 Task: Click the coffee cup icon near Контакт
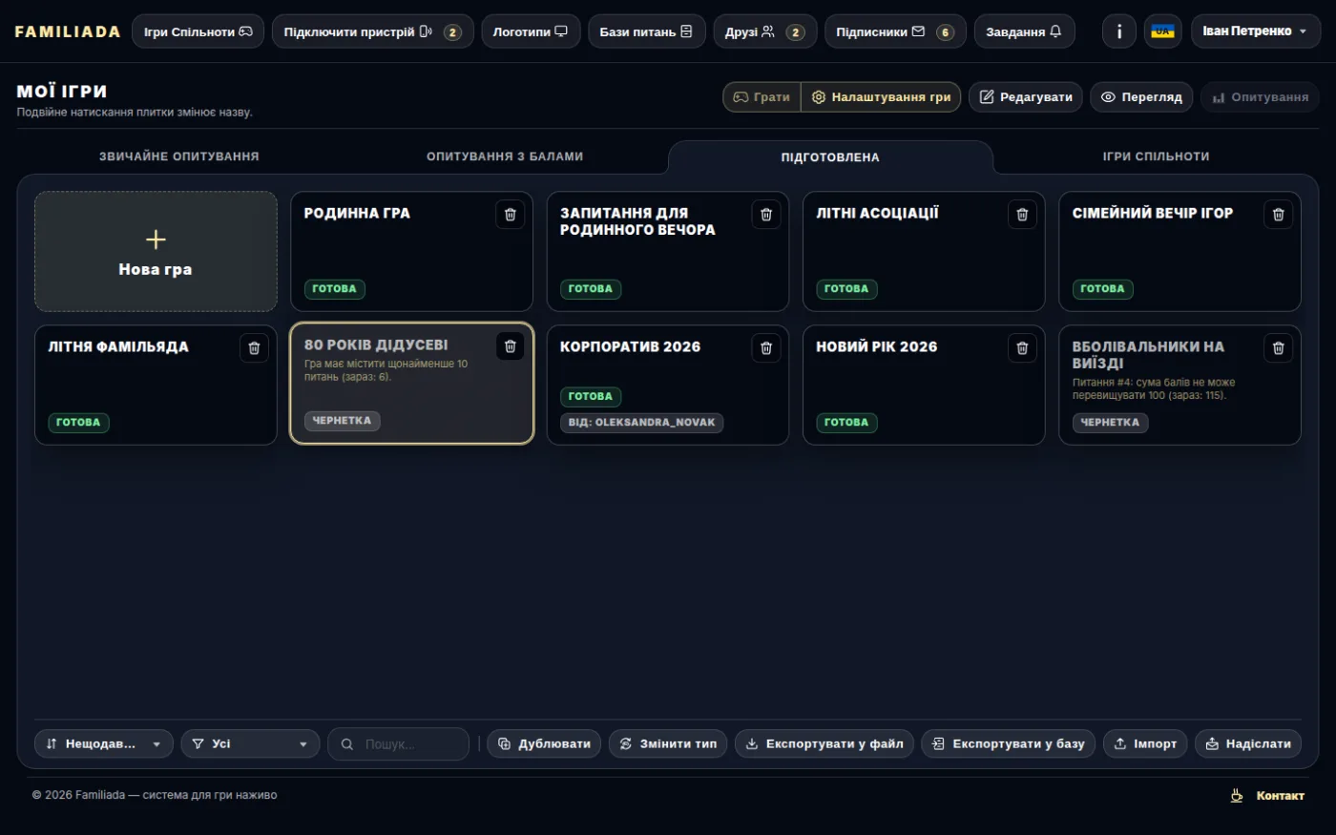coord(1237,795)
